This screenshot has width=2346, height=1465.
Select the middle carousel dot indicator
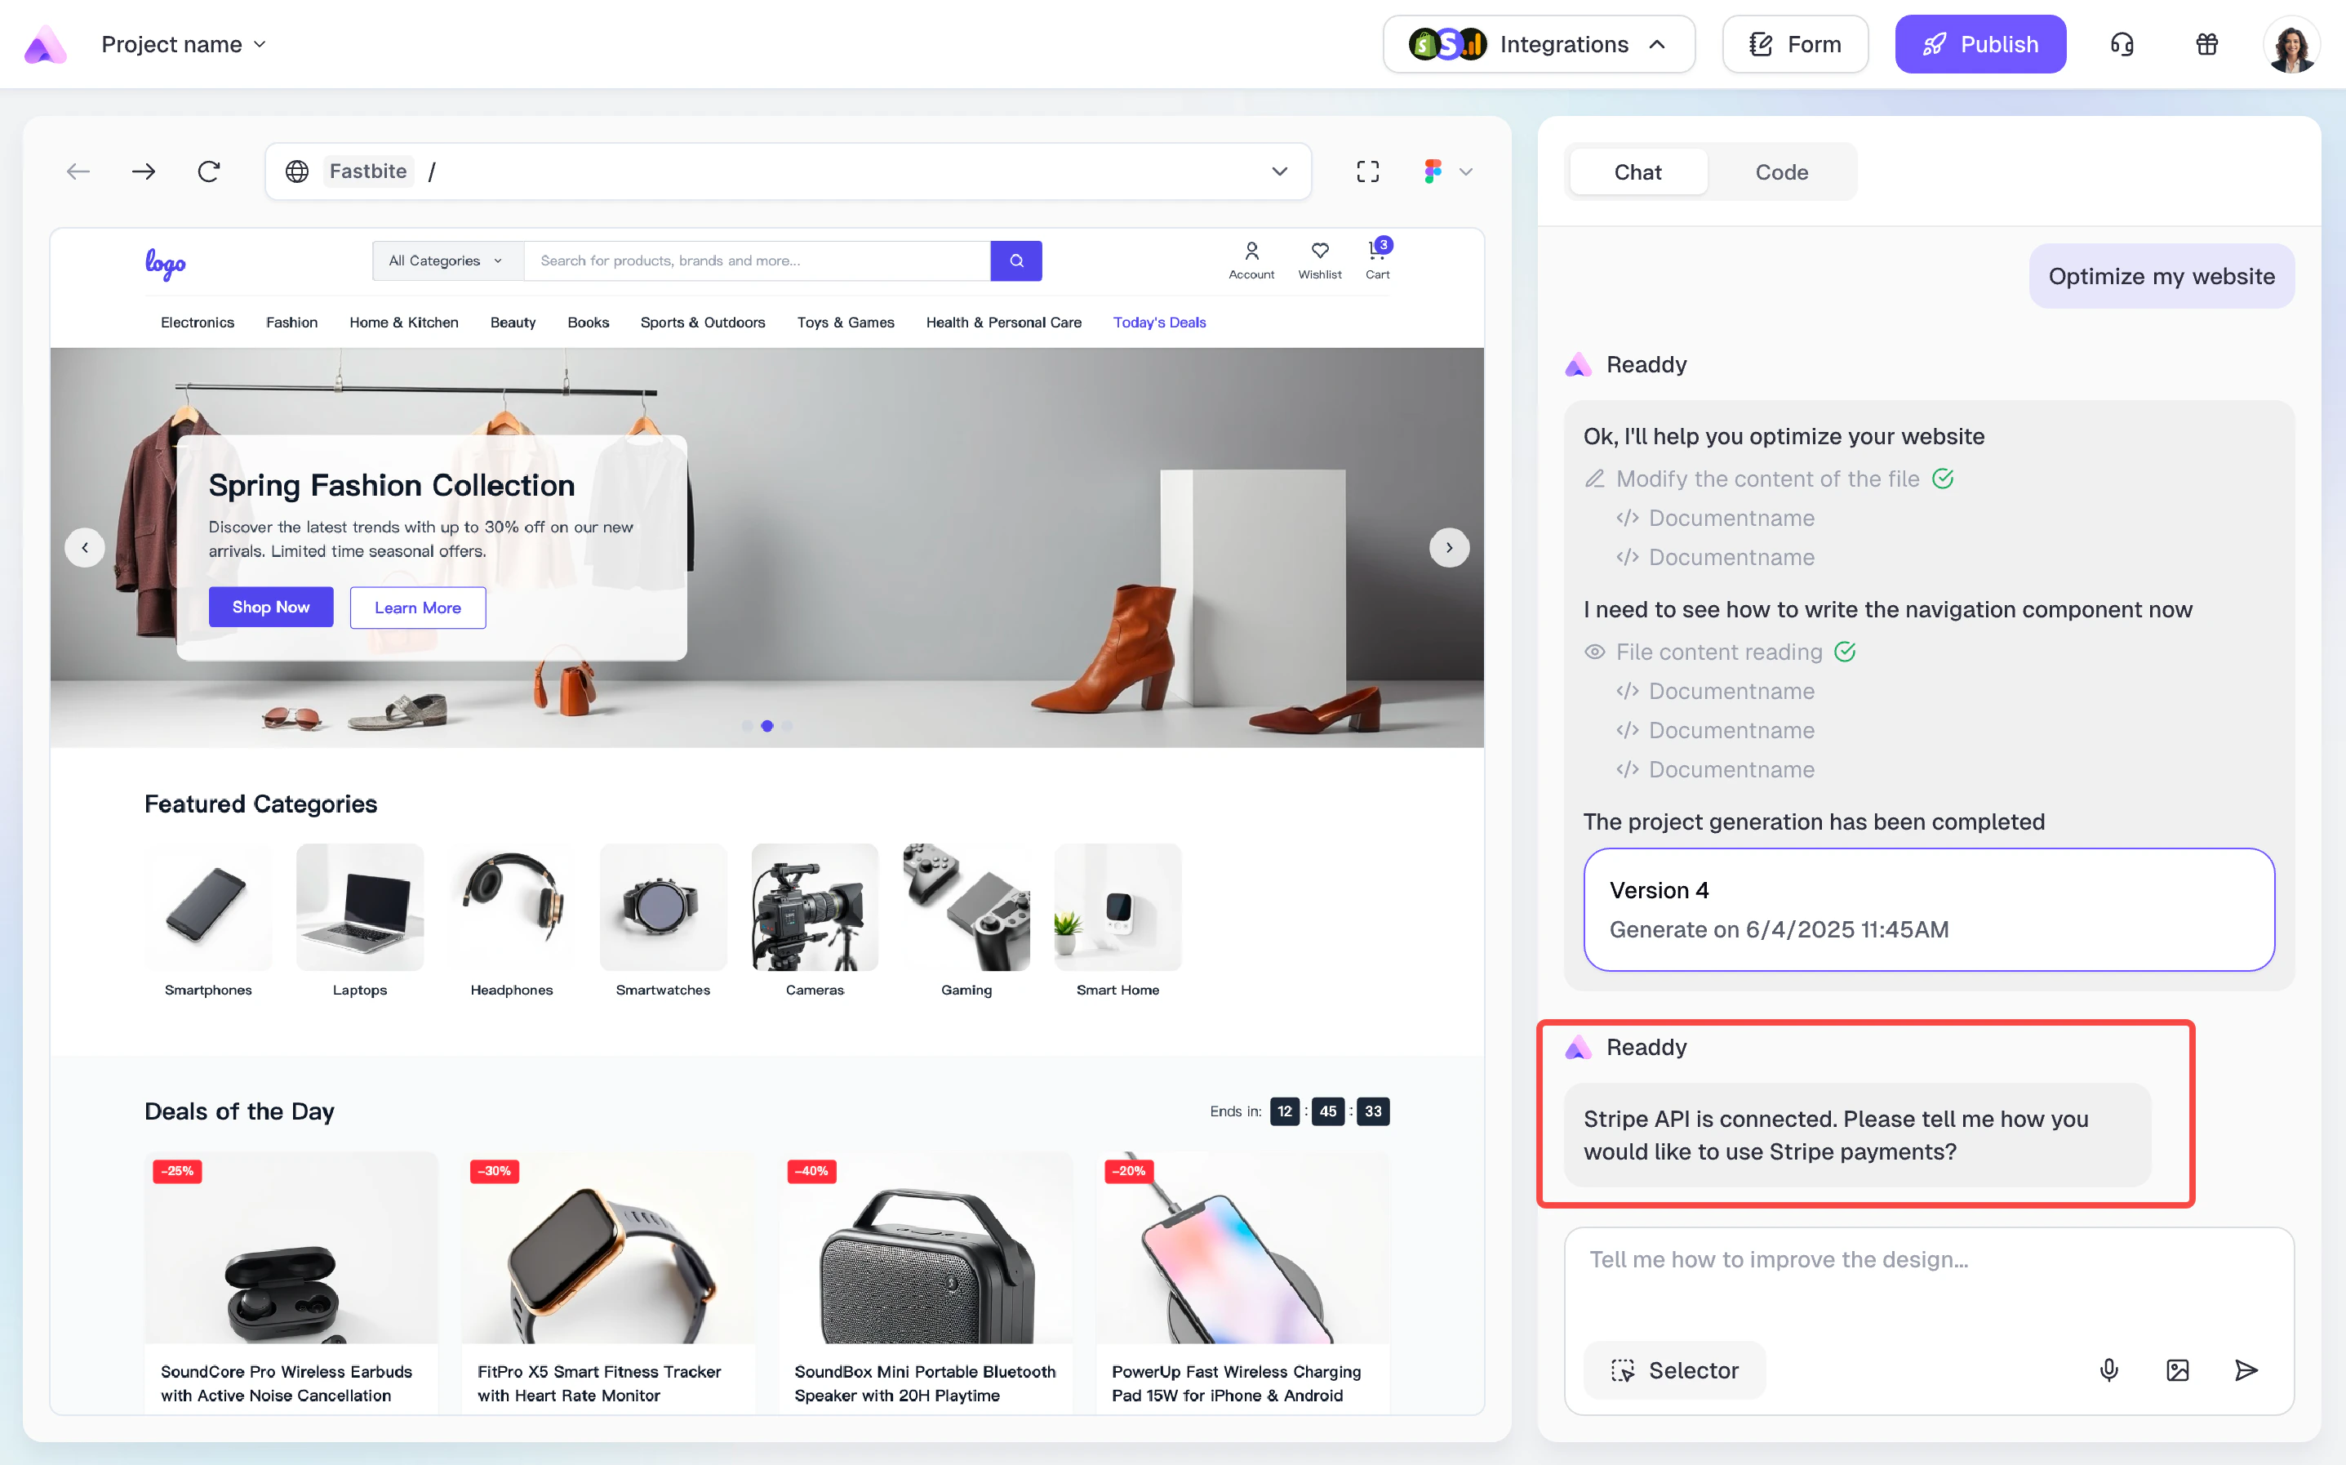pos(766,726)
